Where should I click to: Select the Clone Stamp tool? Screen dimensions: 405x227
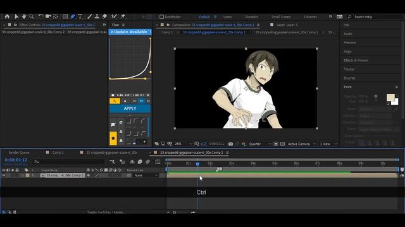(97, 16)
